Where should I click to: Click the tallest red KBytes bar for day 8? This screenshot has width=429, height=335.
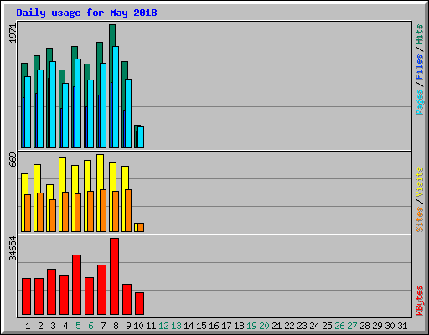click(114, 276)
